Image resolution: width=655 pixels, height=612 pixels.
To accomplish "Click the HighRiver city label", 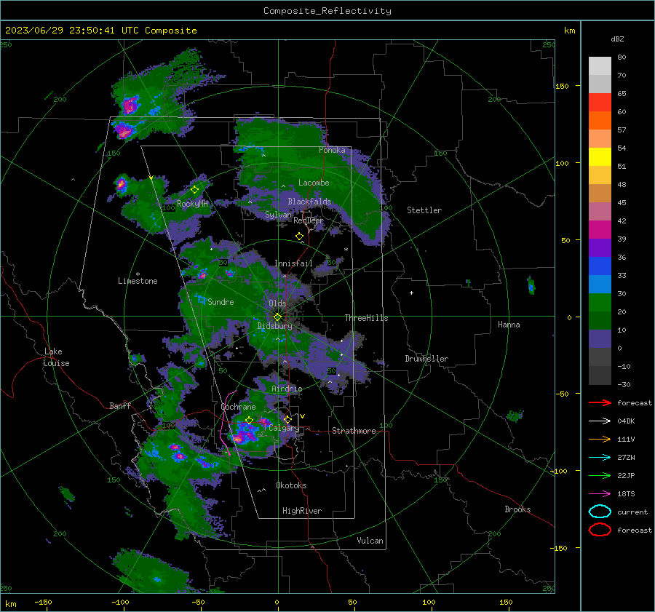I will [302, 511].
